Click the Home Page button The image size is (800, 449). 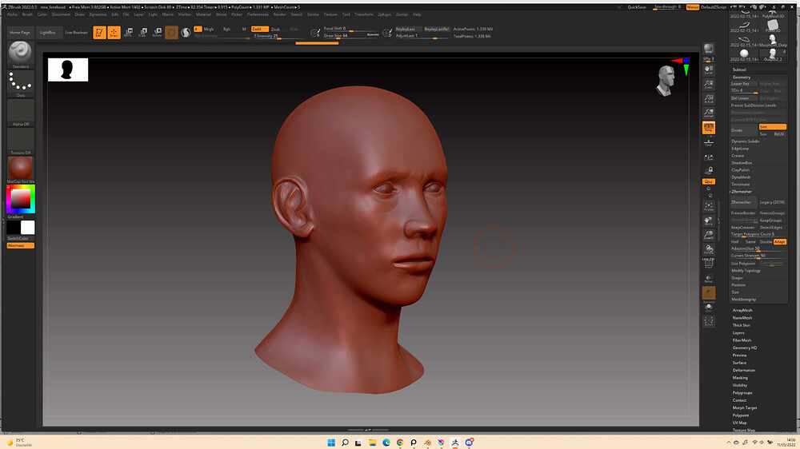click(19, 32)
